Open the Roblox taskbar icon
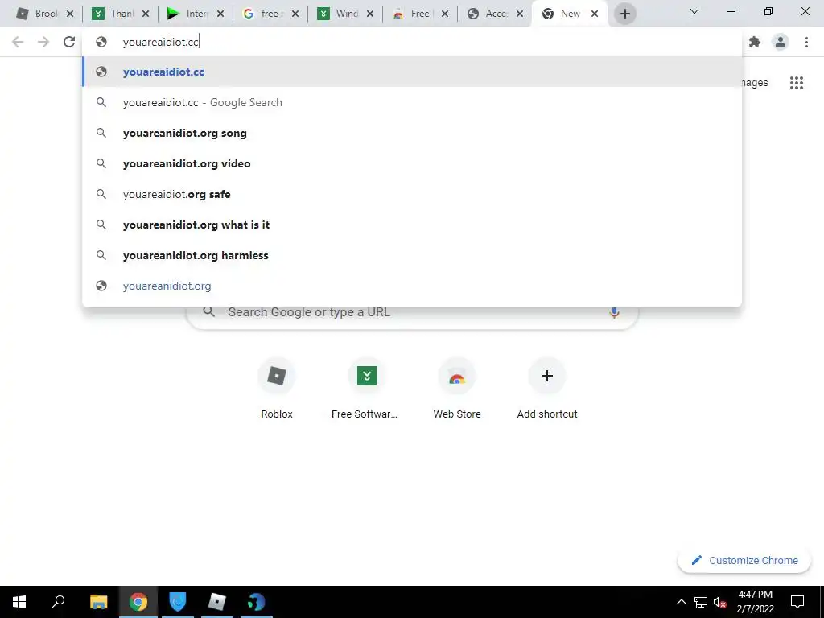824x618 pixels. pos(216,602)
